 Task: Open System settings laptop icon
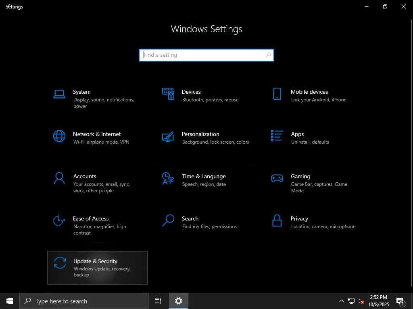tap(59, 94)
